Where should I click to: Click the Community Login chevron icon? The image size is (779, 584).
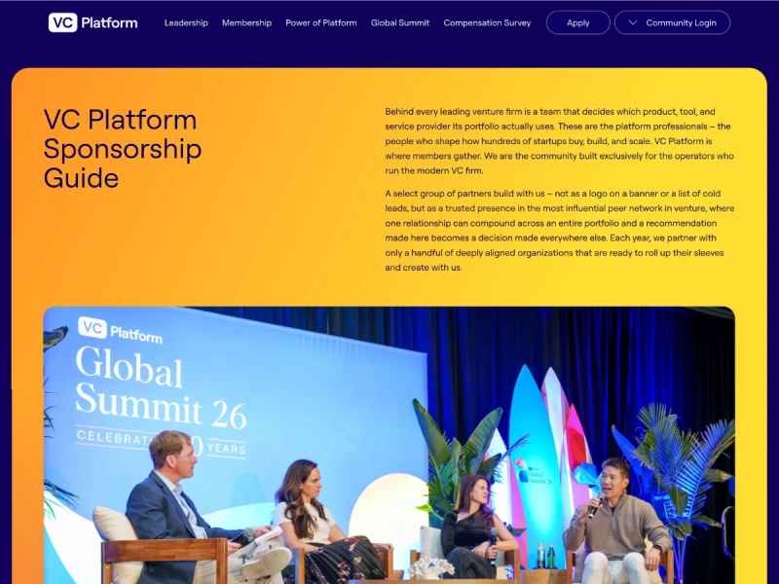click(632, 22)
